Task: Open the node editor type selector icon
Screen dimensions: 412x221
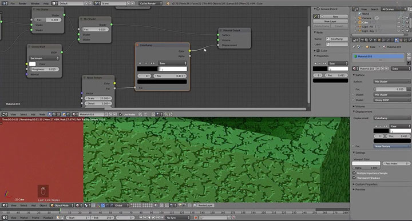Action: point(5,114)
